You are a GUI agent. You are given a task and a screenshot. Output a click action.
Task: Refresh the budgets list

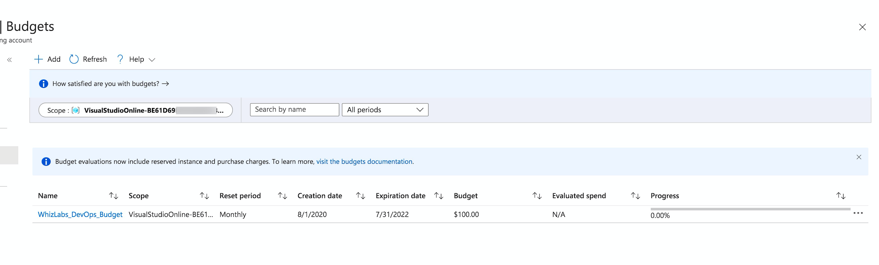click(x=88, y=59)
